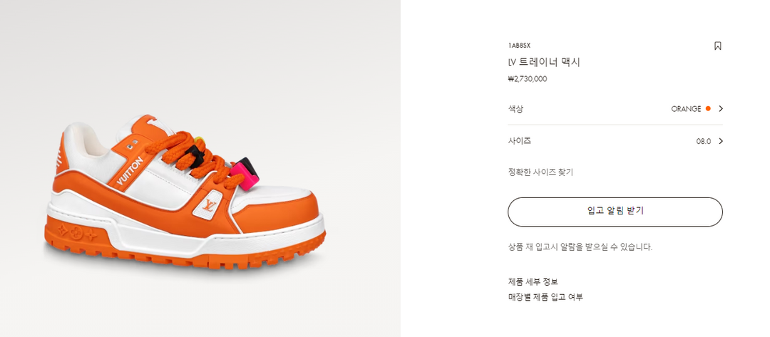
Task: Open the 정확한 사이즈 찾기 link
Action: point(540,172)
